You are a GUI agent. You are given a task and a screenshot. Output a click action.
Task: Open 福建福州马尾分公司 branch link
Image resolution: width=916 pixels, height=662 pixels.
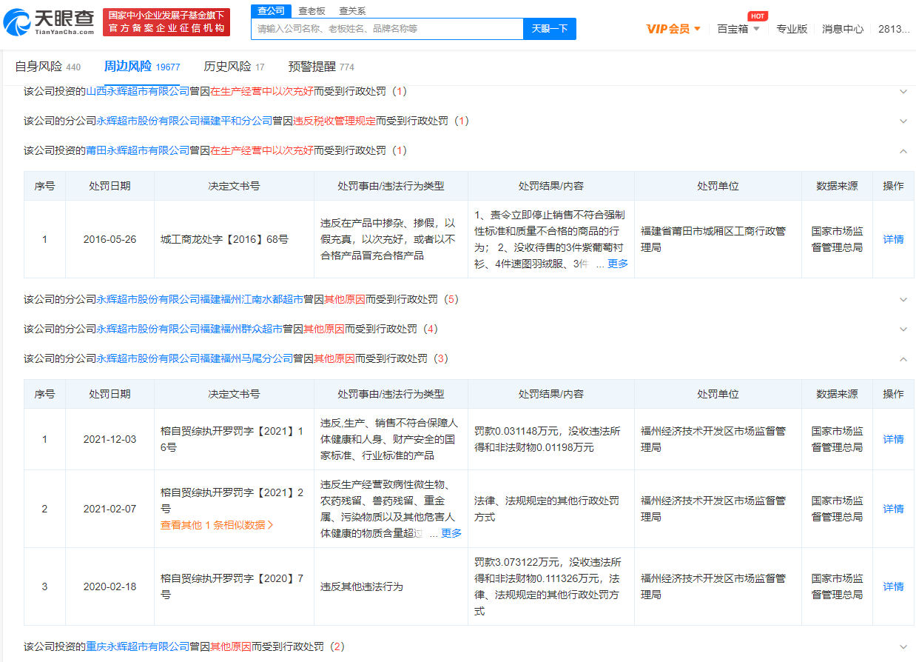click(195, 358)
